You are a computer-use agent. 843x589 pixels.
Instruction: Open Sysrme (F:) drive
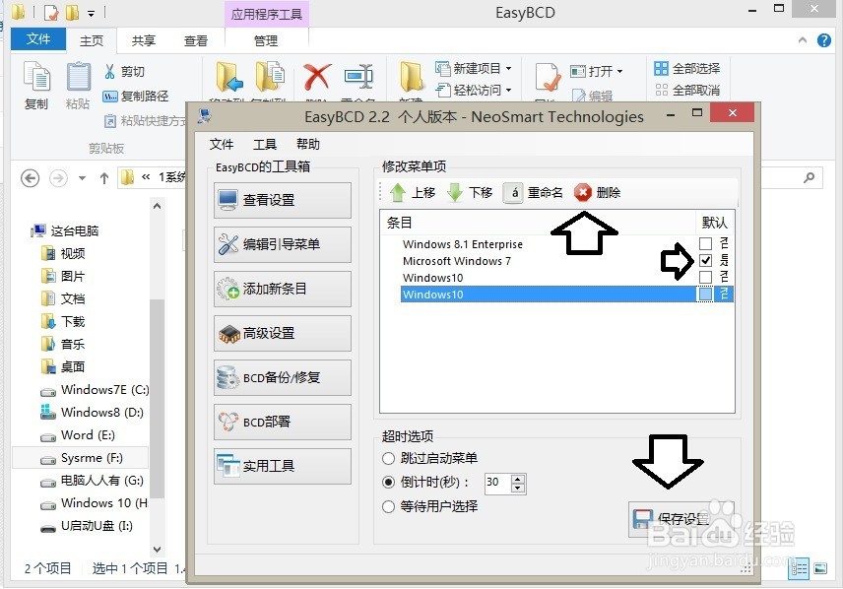tap(82, 458)
